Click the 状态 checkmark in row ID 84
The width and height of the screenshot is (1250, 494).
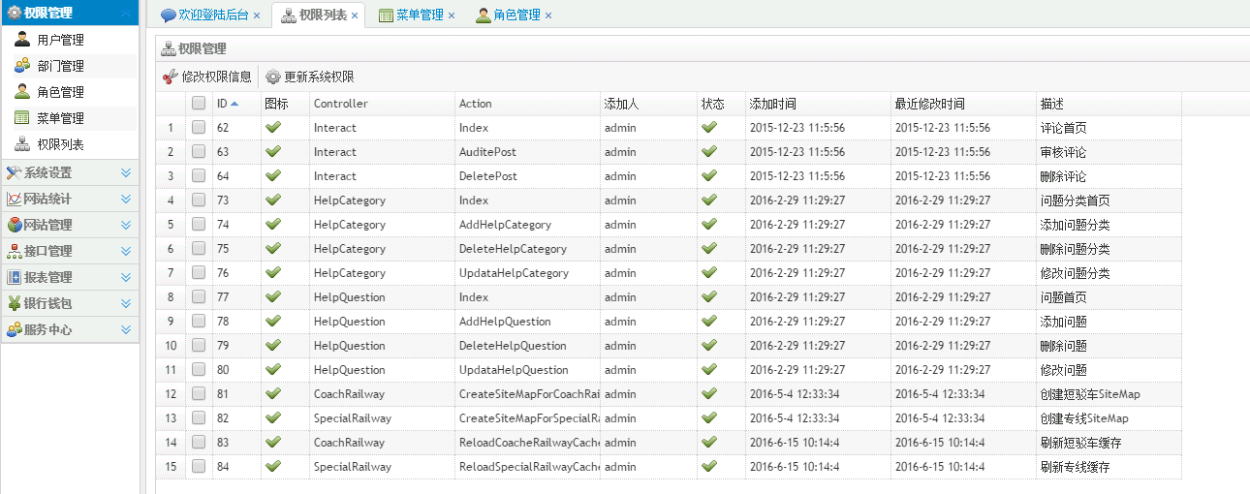709,466
